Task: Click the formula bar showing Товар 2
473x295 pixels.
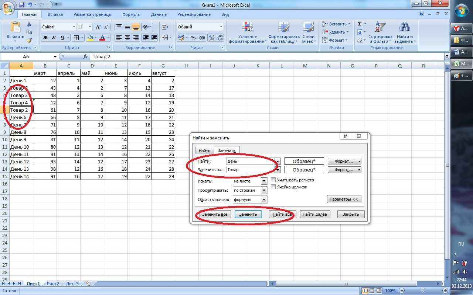Action: [x=267, y=56]
